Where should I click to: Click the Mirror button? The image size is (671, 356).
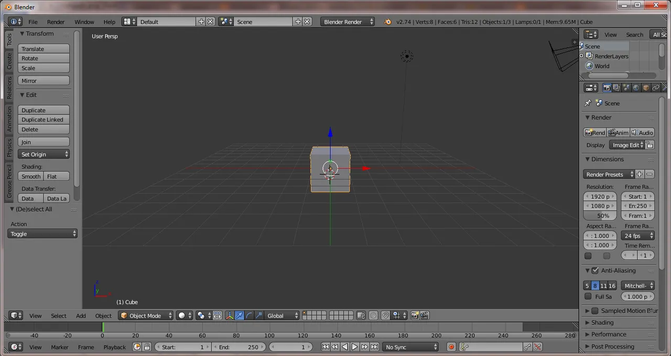[44, 81]
